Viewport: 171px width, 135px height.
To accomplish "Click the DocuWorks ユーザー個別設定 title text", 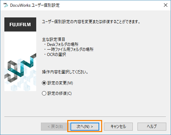I will click(x=35, y=5).
